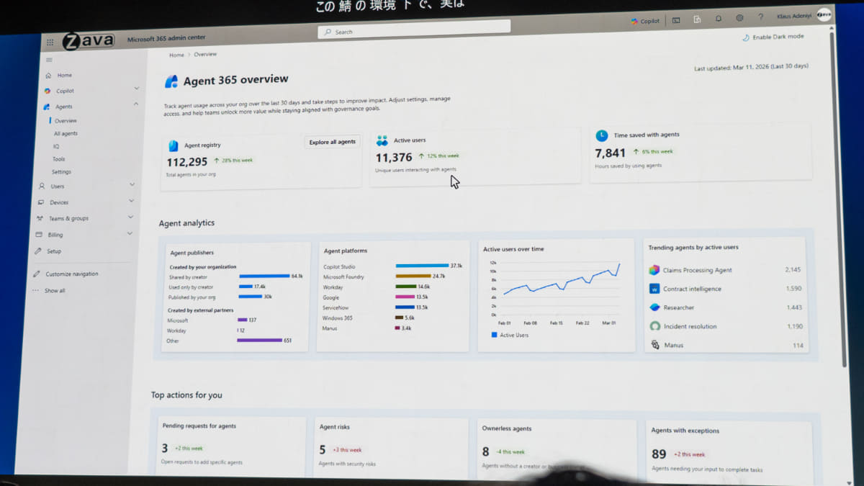Open the Agent risks card

pos(391,446)
